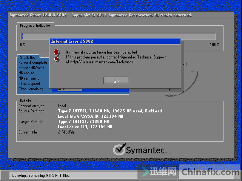Click the progress indicator bar
The image size is (242, 181).
tap(118, 36)
